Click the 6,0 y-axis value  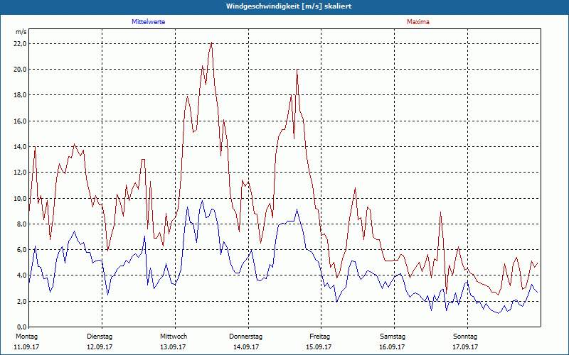[22, 250]
